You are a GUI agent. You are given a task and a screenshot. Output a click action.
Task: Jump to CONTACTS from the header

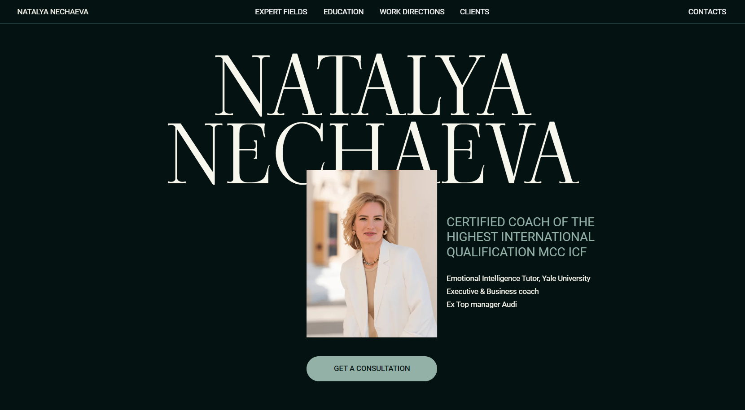pos(707,12)
